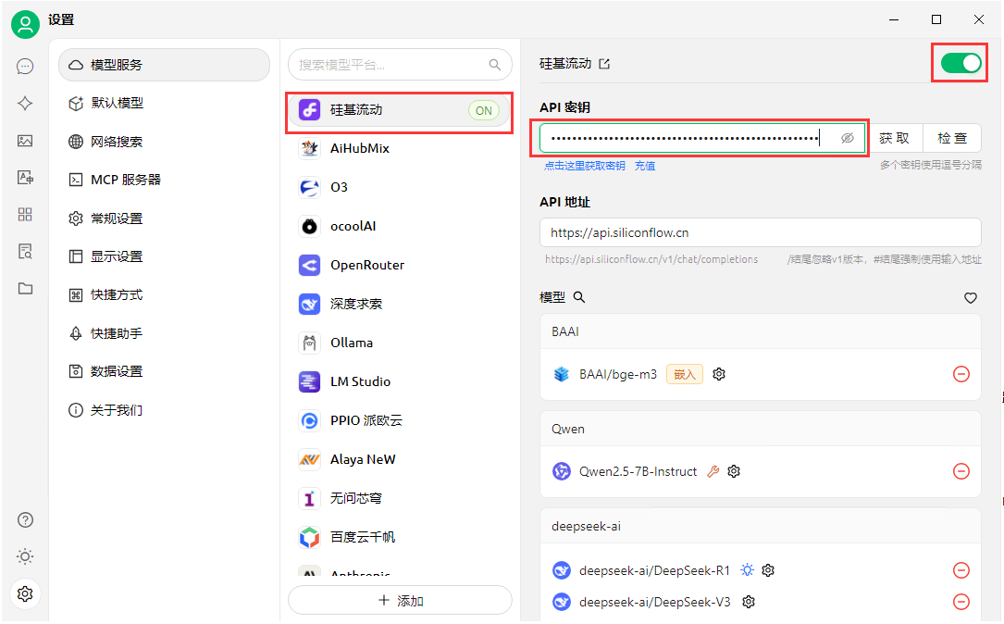Toggle API key visibility eye icon
This screenshot has width=1004, height=624.
click(x=847, y=138)
